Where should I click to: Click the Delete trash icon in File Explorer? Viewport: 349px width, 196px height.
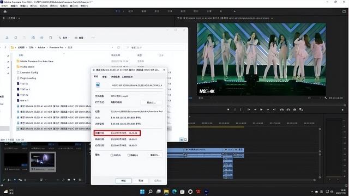pos(51,38)
